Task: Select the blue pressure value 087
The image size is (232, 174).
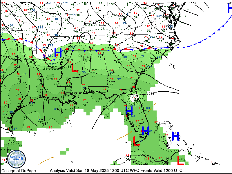Action: tap(159, 17)
